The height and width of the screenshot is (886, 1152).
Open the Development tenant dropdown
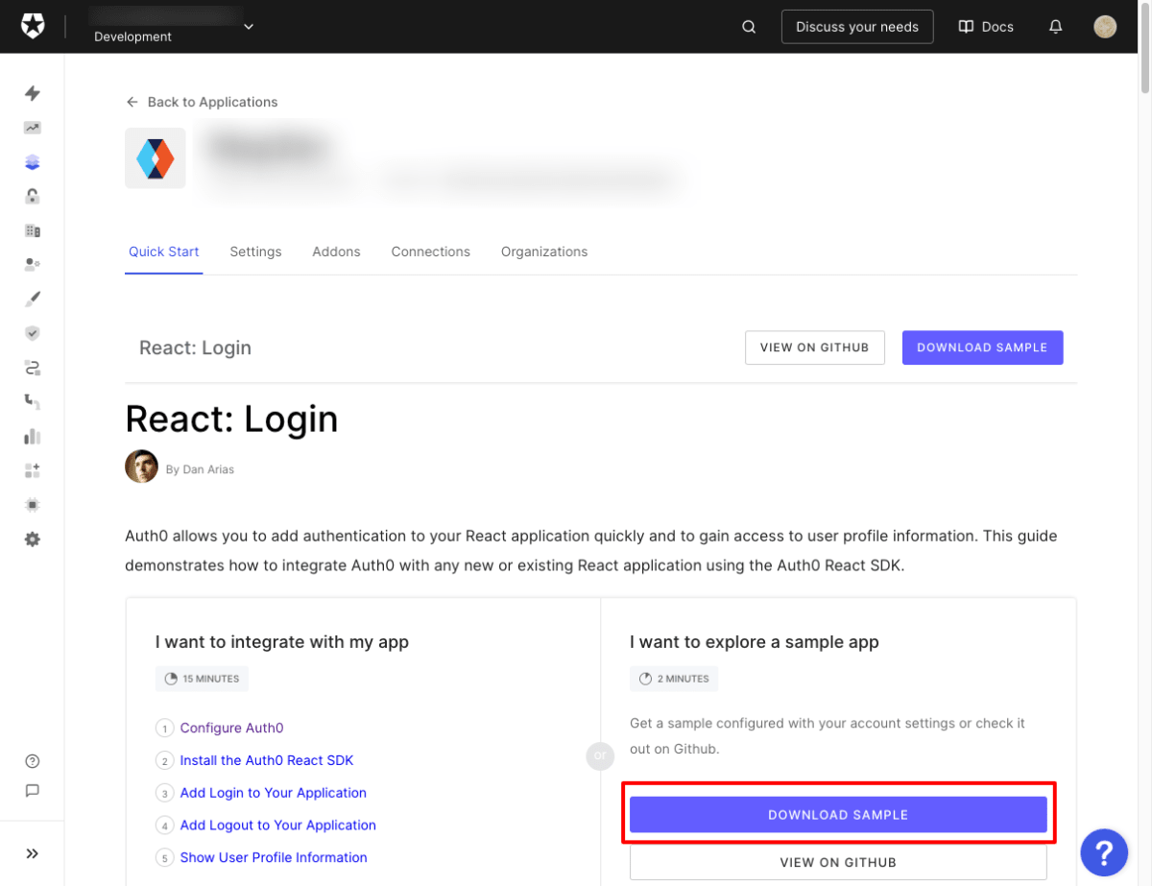173,27
